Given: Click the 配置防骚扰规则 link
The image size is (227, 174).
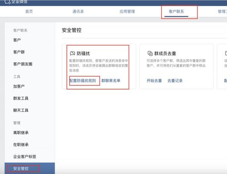Looking at the screenshot, I should click(83, 81).
